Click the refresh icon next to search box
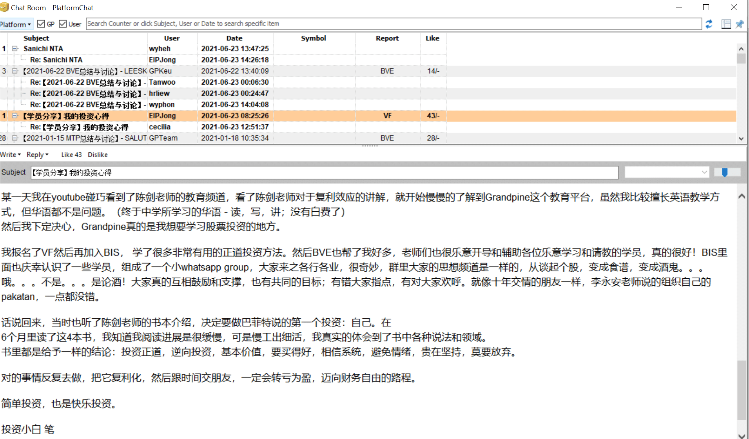The height and width of the screenshot is (439, 749). pyautogui.click(x=709, y=24)
